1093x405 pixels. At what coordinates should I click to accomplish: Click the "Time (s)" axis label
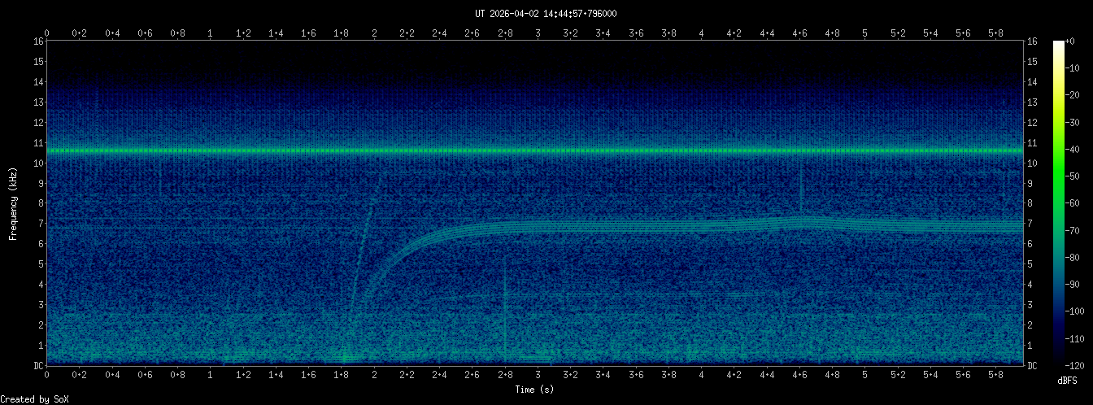click(536, 390)
